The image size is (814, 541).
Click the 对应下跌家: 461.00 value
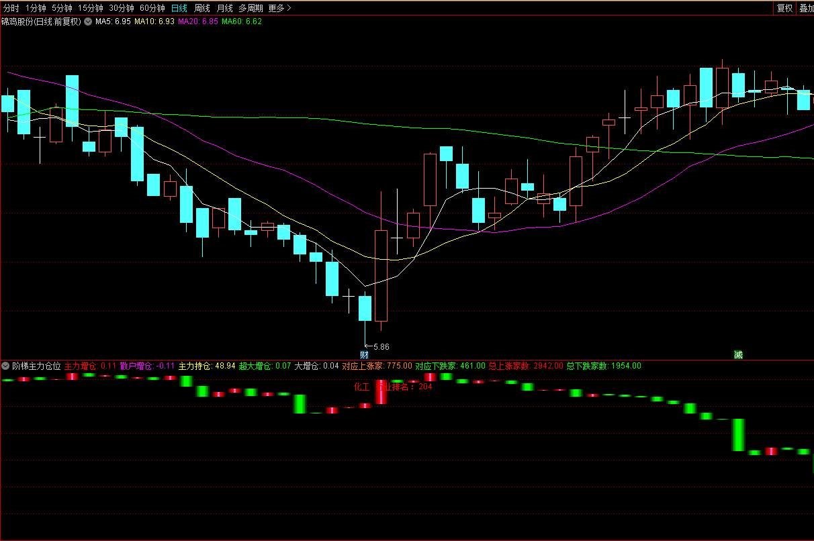[450, 366]
